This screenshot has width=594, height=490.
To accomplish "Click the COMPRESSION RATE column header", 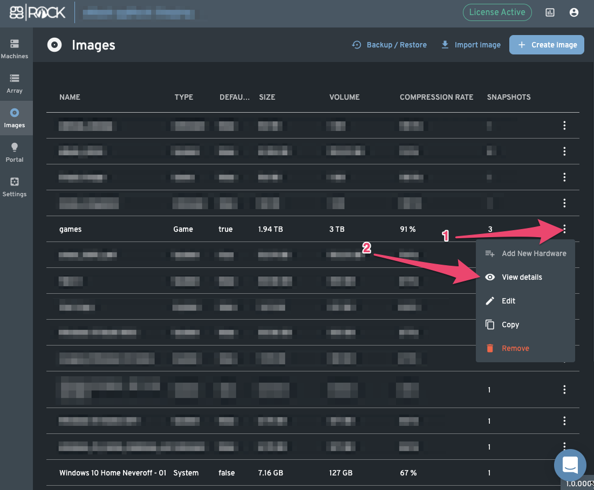I will tap(436, 97).
